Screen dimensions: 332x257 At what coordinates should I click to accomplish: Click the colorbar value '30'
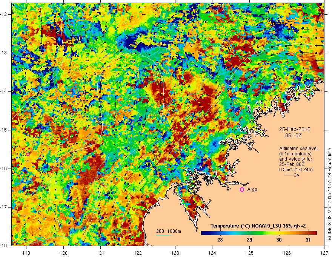click(x=279, y=240)
